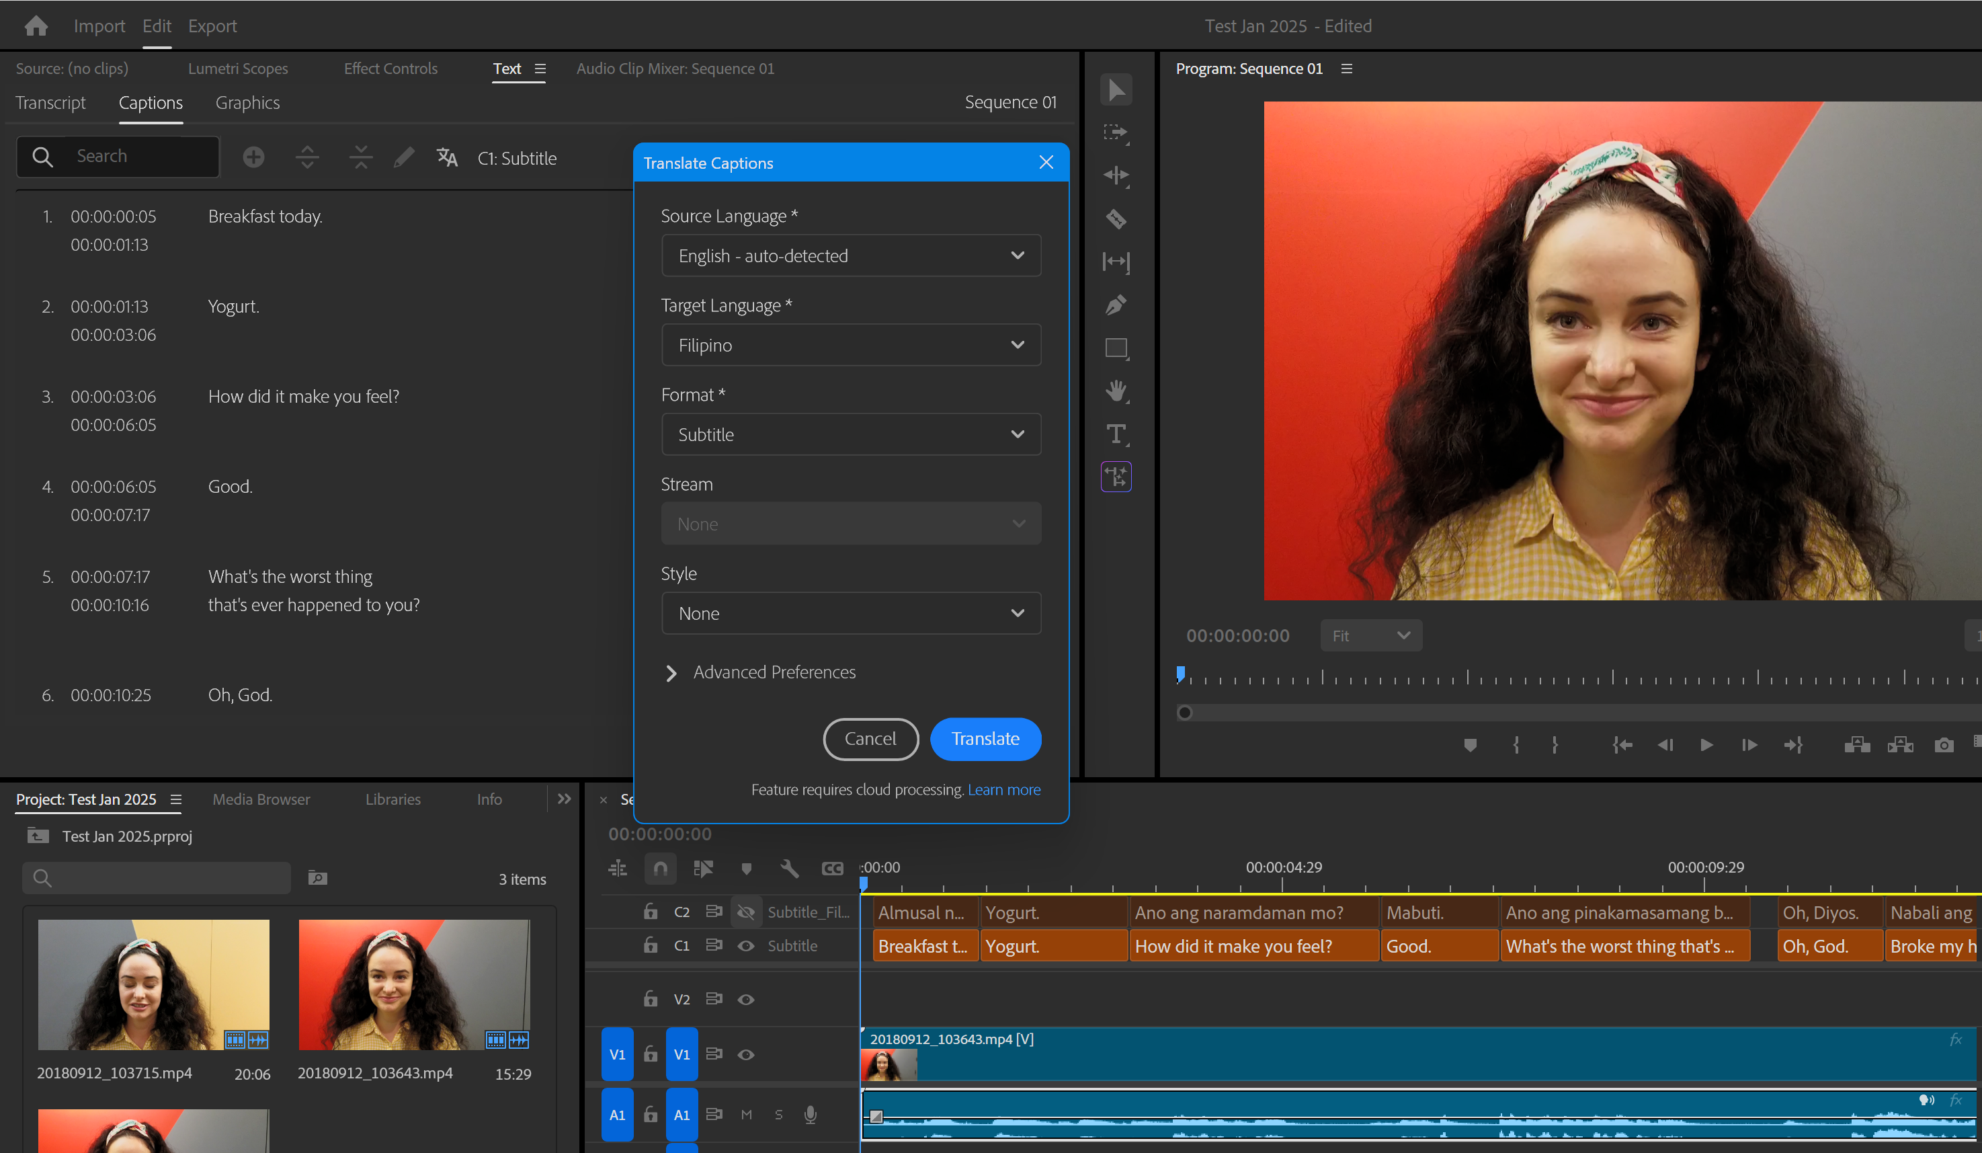Image resolution: width=1982 pixels, height=1153 pixels.
Task: Select the Pen tool
Action: [x=1115, y=305]
